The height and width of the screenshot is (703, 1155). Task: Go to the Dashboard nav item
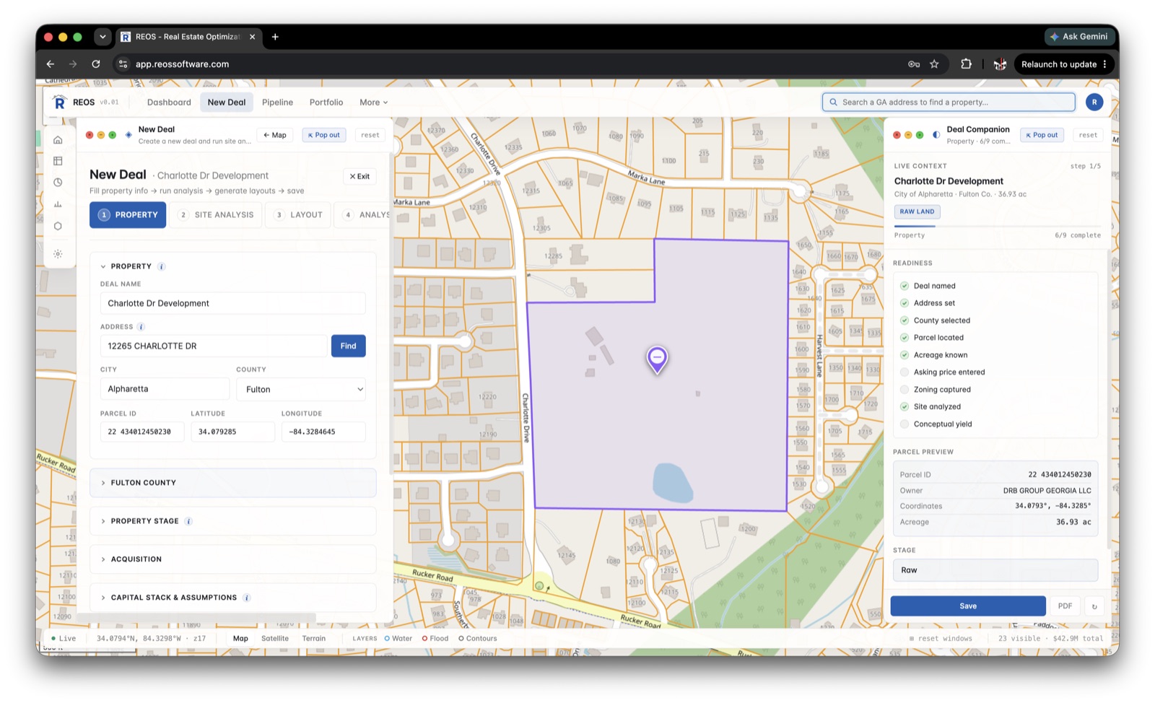point(169,102)
